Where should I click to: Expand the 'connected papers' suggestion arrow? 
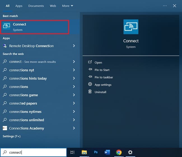point(74,103)
